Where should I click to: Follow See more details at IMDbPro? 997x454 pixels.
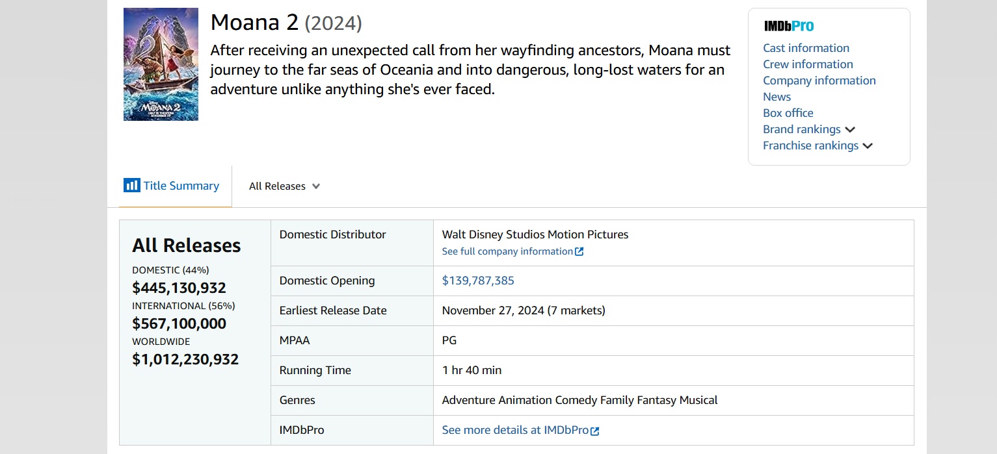pyautogui.click(x=515, y=430)
